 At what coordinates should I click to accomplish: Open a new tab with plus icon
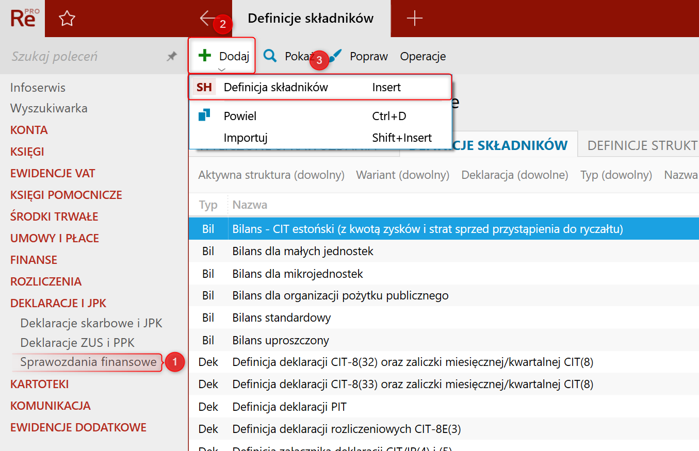[x=414, y=19]
